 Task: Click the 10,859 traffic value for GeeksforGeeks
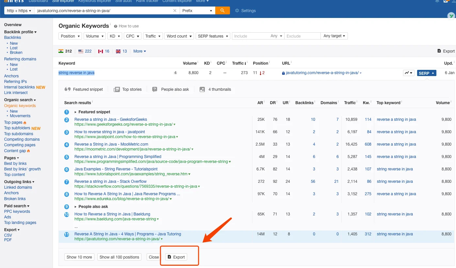click(351, 119)
